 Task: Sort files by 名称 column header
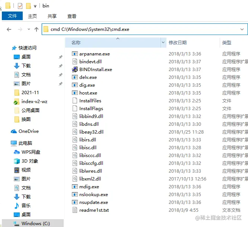(x=113, y=42)
